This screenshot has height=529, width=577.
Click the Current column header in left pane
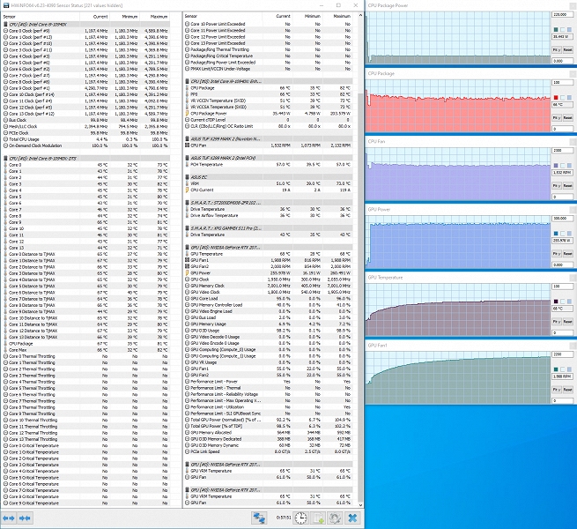coord(94,17)
